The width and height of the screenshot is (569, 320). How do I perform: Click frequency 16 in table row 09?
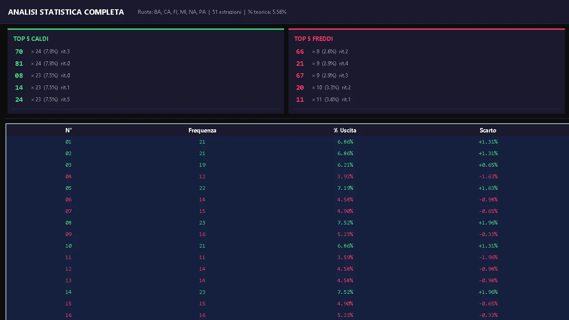pos(202,234)
